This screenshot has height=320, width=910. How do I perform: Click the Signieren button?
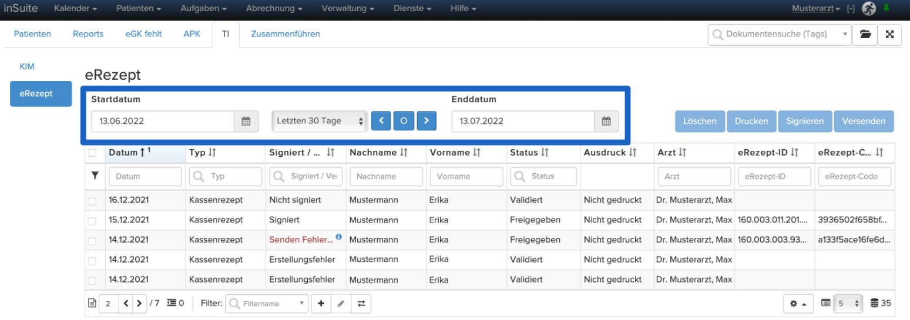click(x=805, y=121)
